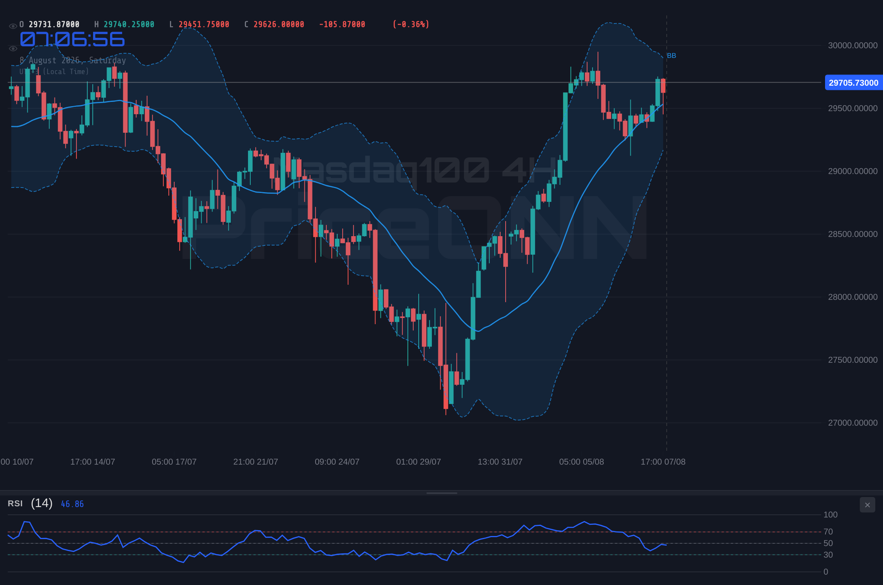The height and width of the screenshot is (585, 883).
Task: Click the open value 29731.87000
Action: point(54,24)
